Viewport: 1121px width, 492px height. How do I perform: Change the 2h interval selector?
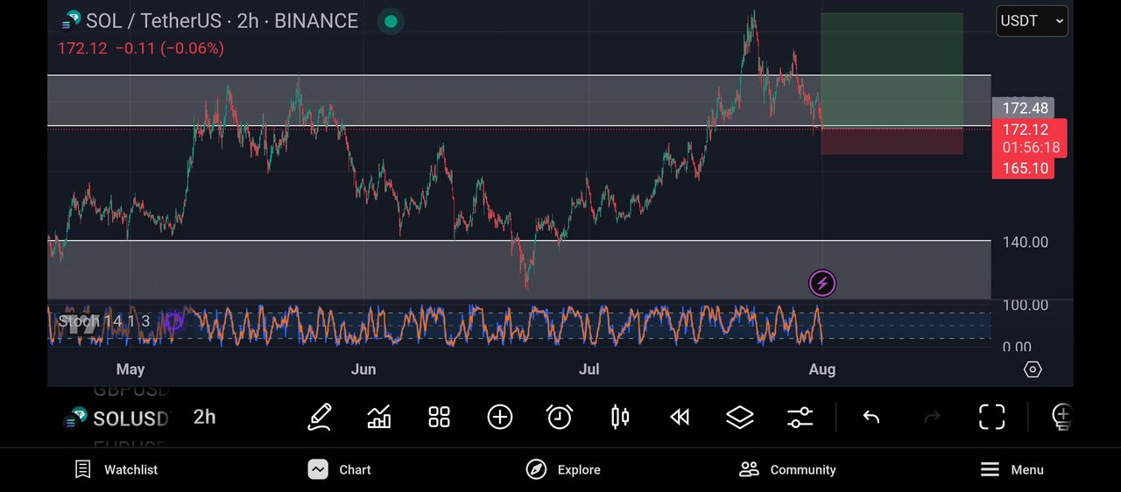(x=204, y=417)
